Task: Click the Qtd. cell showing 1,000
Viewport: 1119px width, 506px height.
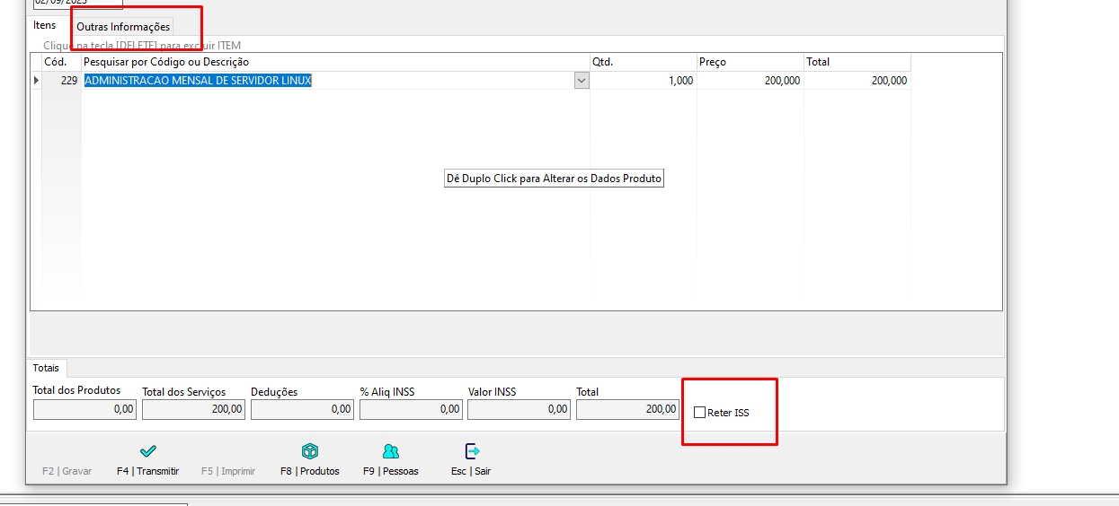Action: pyautogui.click(x=643, y=81)
